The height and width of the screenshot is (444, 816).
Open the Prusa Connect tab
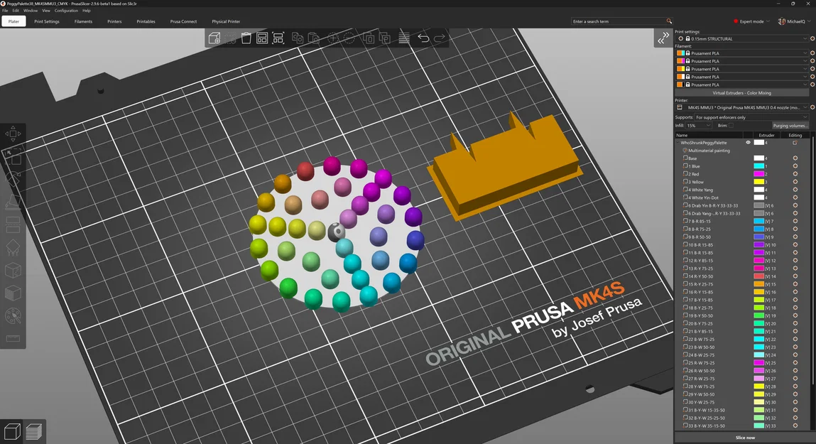coord(183,21)
